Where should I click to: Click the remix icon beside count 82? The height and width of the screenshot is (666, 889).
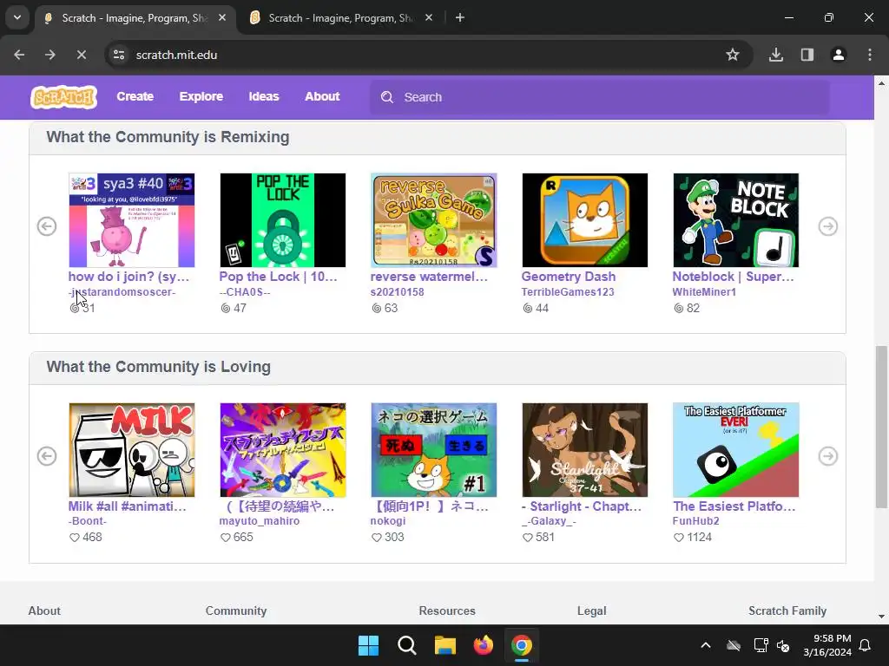pos(679,308)
